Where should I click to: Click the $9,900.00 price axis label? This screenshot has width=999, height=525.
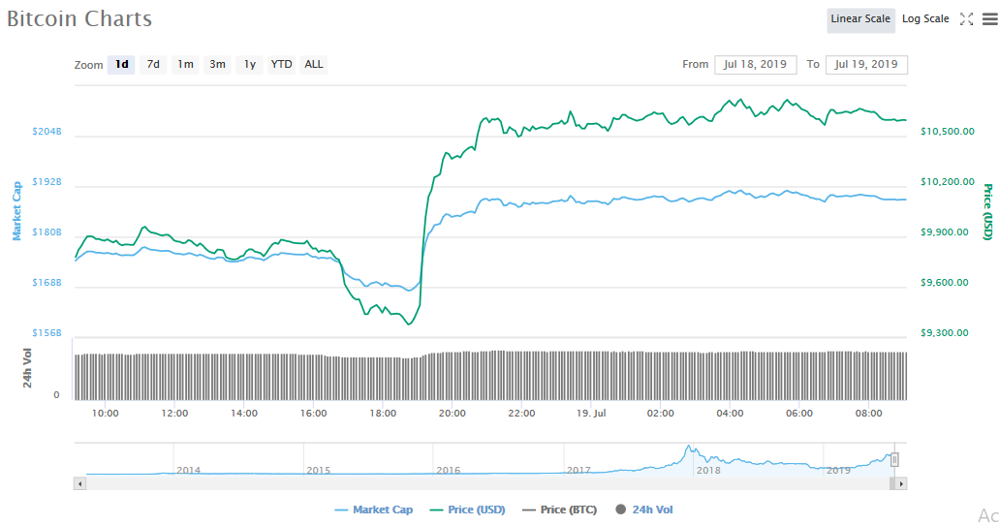(x=944, y=232)
